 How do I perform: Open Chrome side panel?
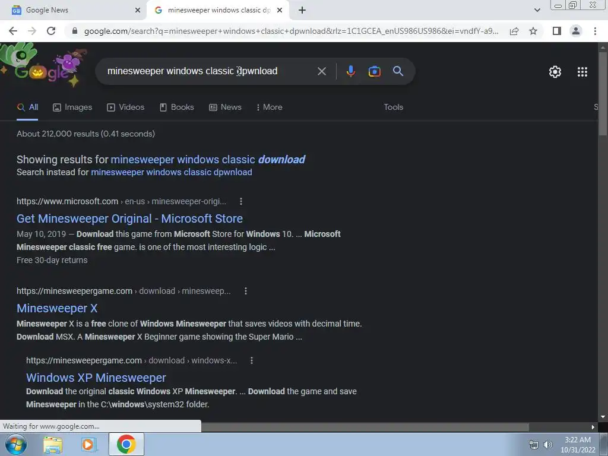pyautogui.click(x=557, y=31)
